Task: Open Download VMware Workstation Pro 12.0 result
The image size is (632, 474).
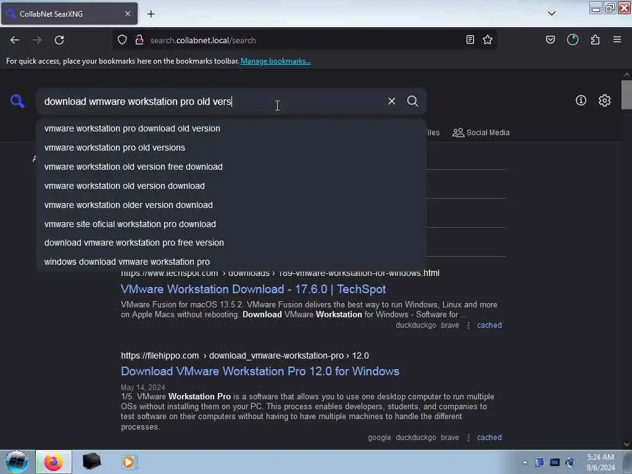Action: point(260,371)
